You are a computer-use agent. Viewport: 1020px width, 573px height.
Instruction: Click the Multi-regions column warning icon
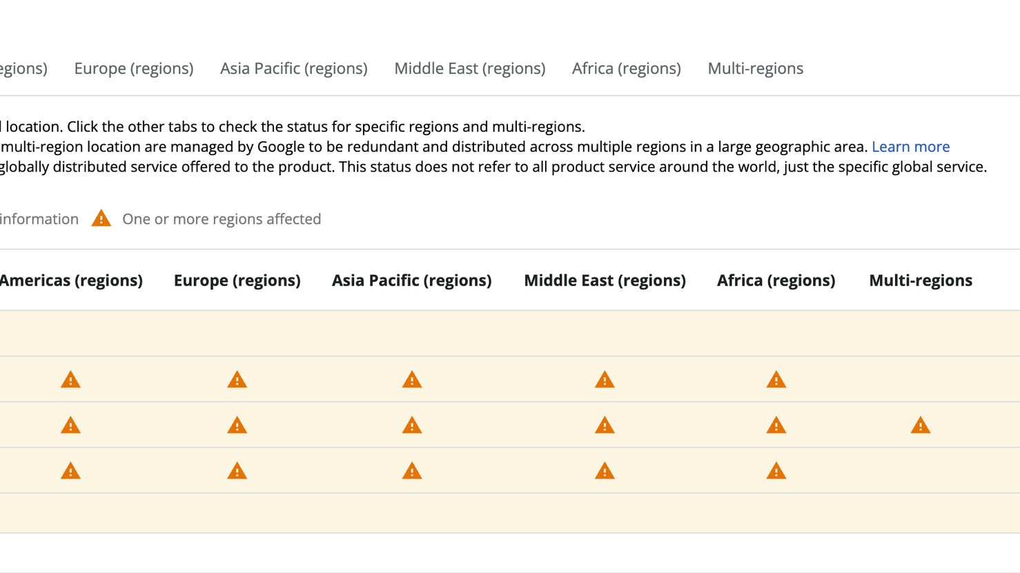click(x=921, y=425)
